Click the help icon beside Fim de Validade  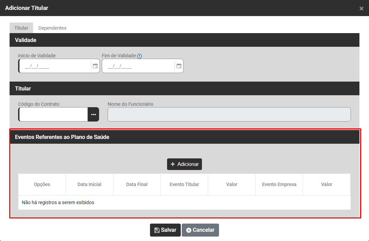(139, 56)
